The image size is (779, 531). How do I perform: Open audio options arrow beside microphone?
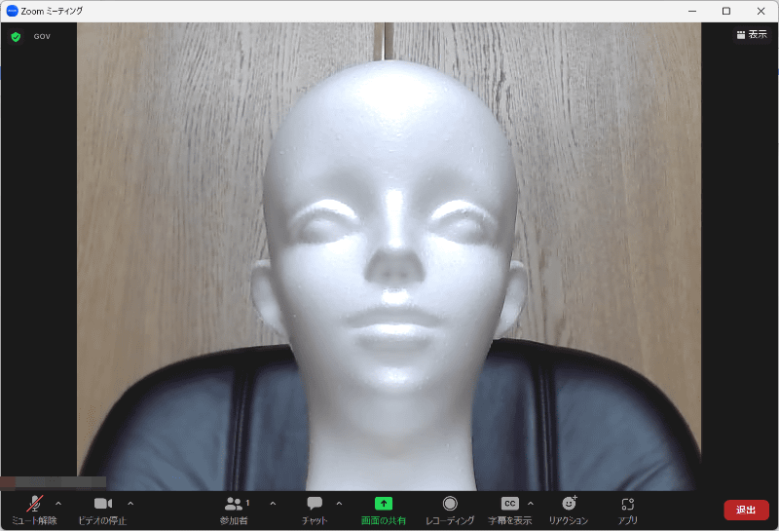click(58, 504)
